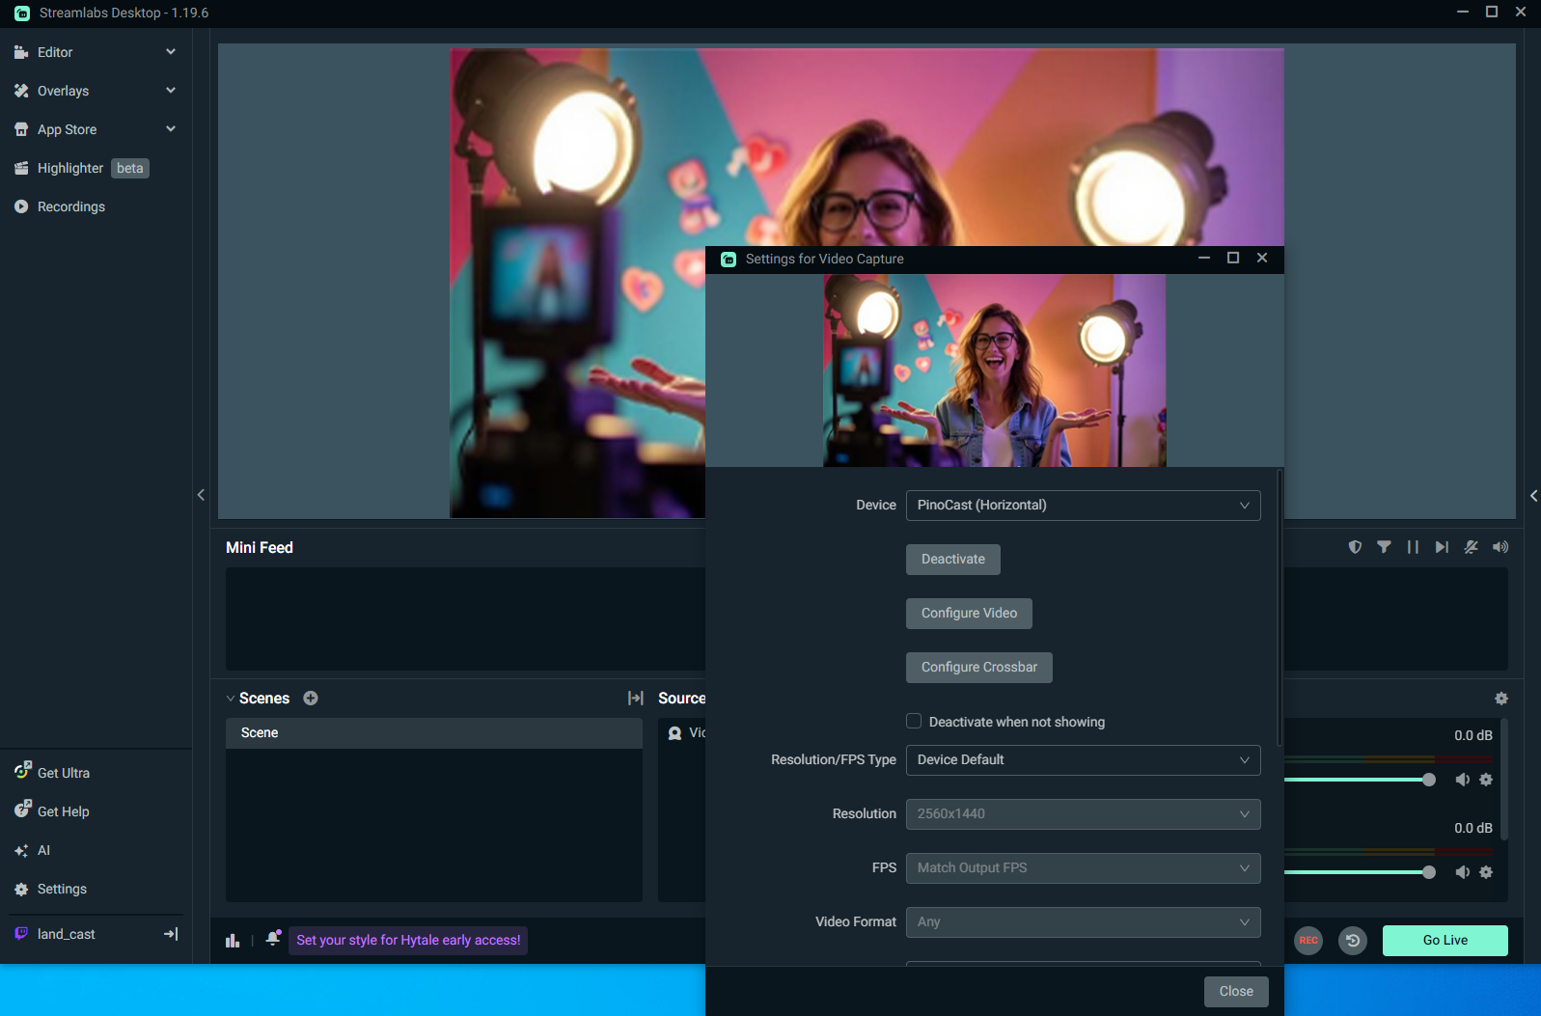Toggle the replay buffer button
Screen dimensions: 1541x1016
pyautogui.click(x=1353, y=941)
